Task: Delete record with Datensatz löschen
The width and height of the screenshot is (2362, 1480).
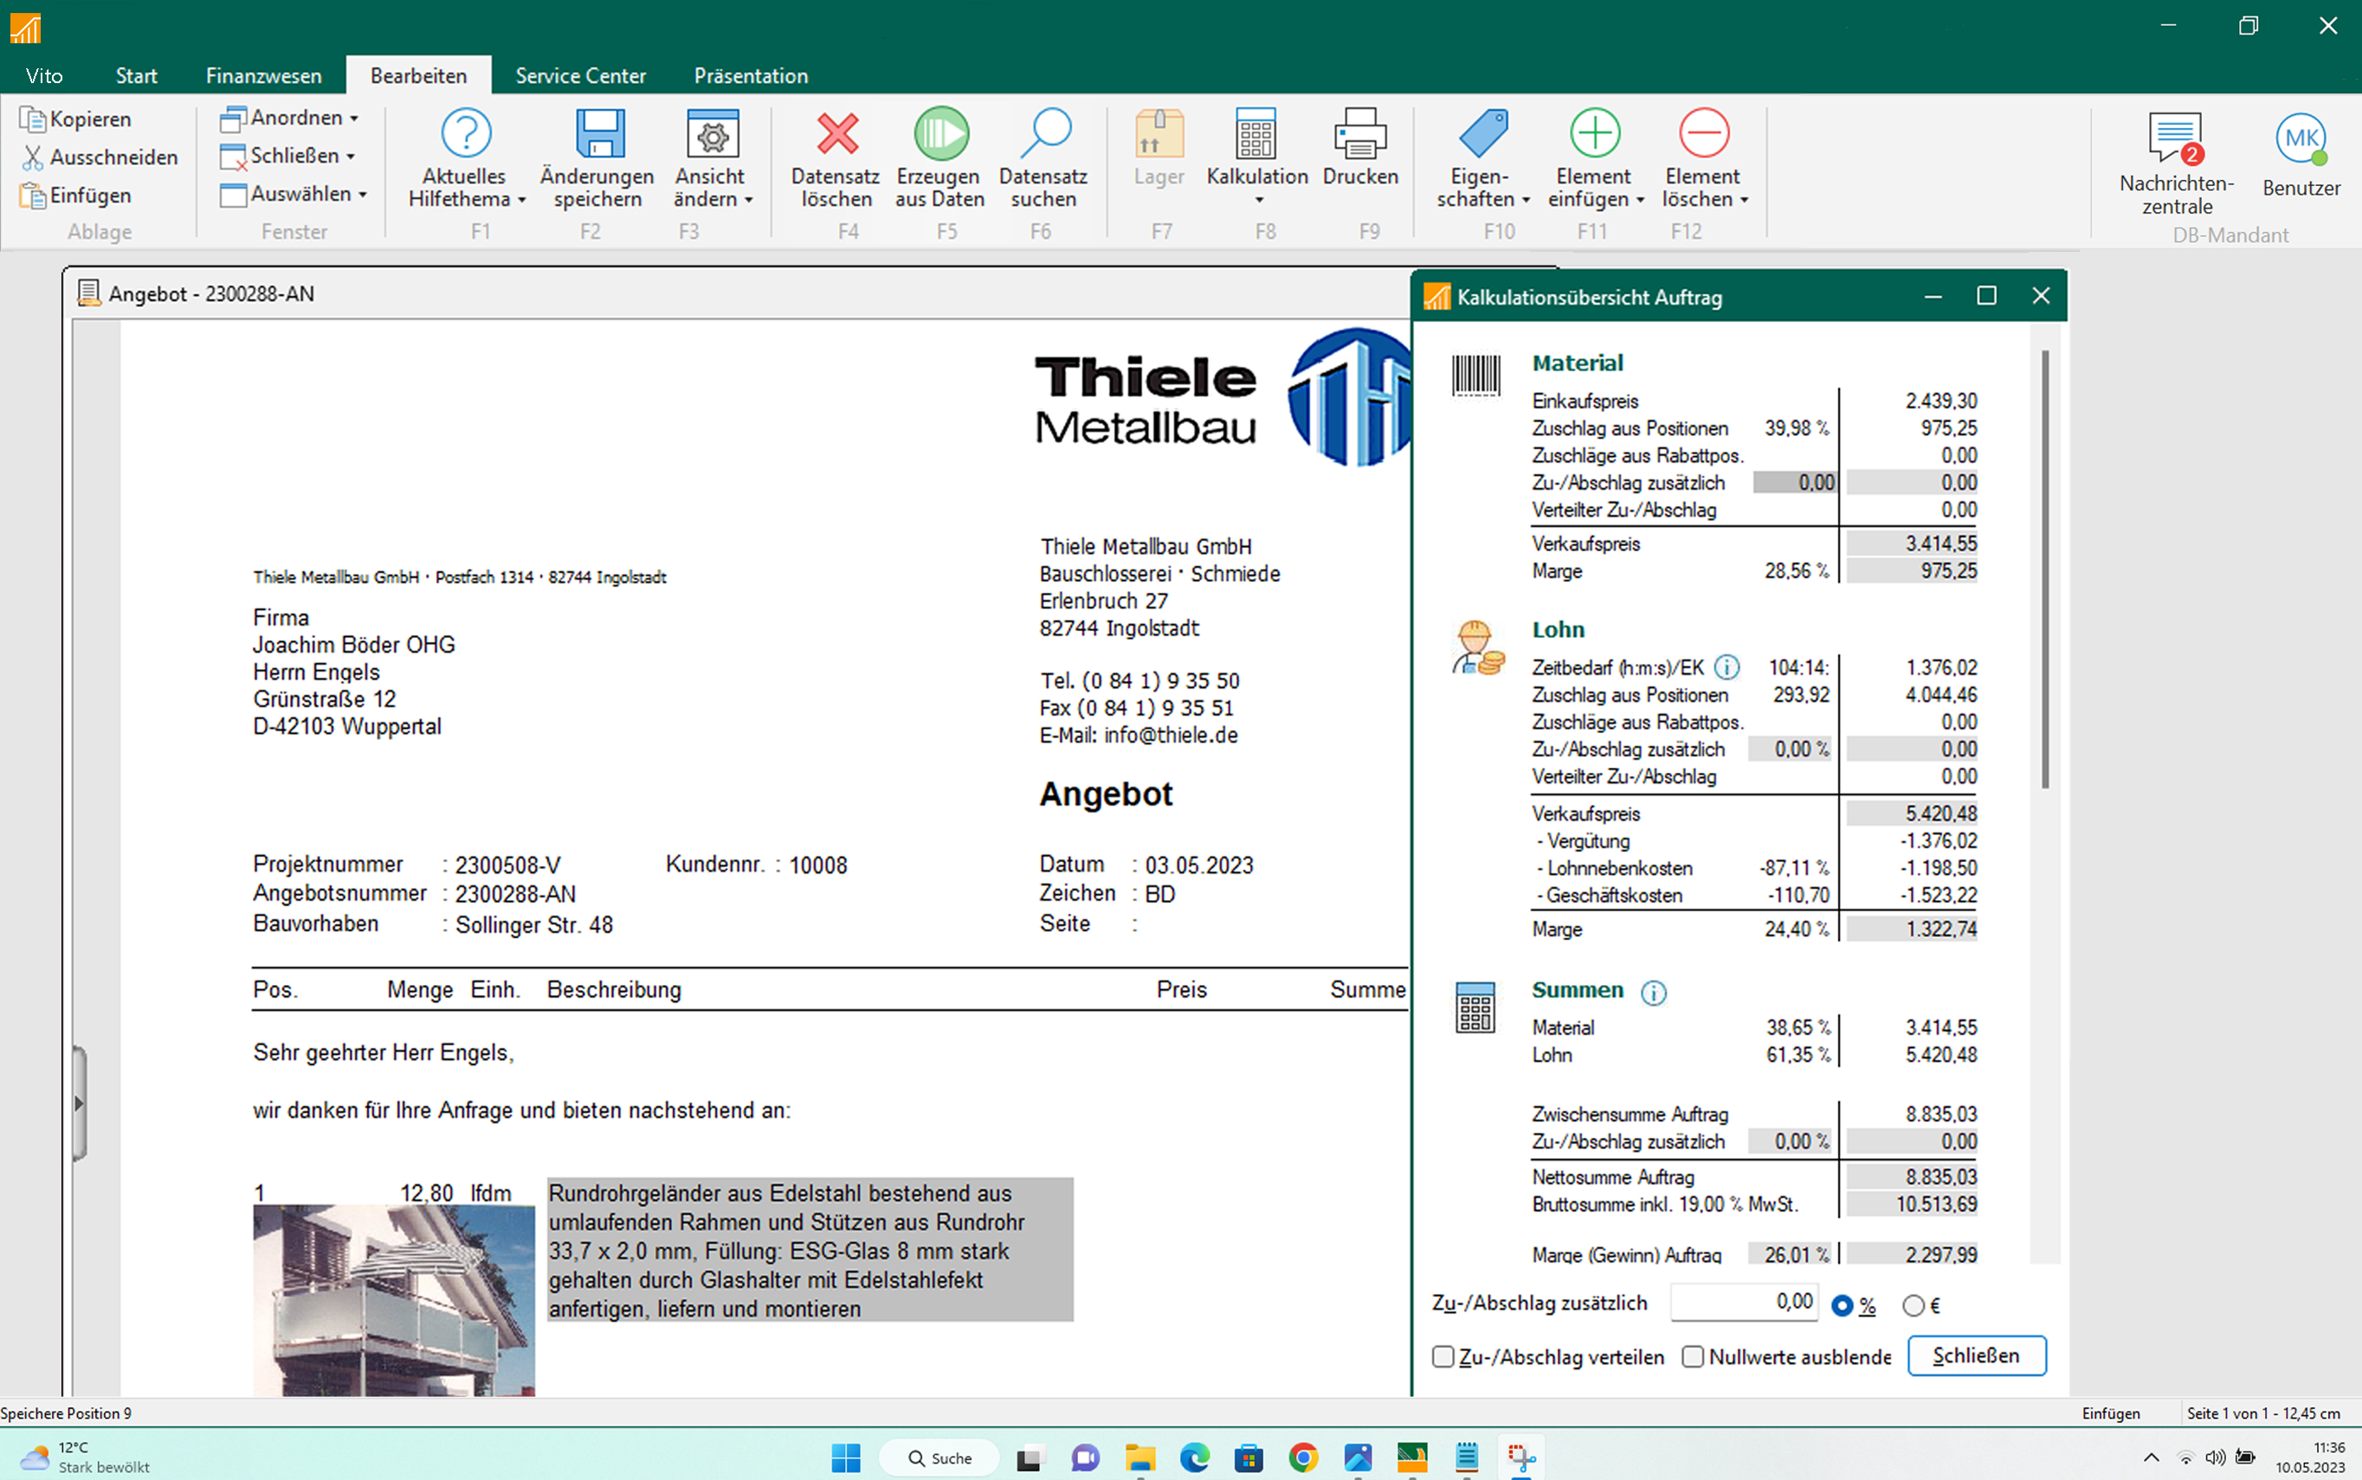Action: (x=836, y=158)
